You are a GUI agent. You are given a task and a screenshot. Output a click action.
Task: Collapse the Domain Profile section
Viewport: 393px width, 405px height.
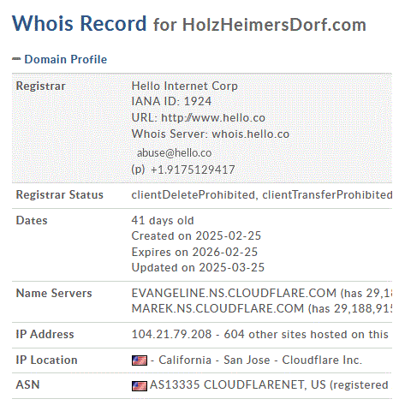pos(65,59)
